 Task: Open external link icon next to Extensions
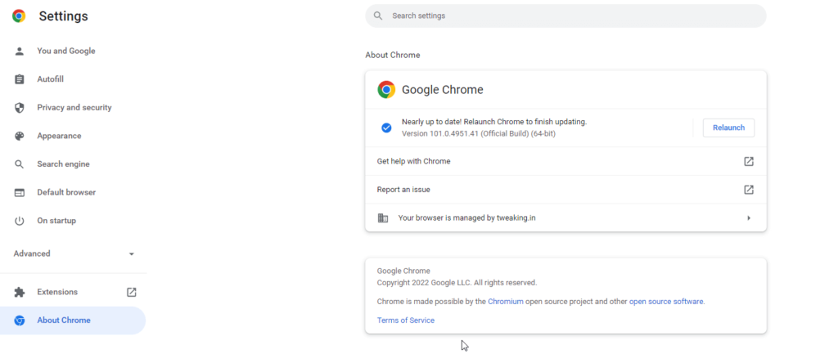[x=132, y=292]
